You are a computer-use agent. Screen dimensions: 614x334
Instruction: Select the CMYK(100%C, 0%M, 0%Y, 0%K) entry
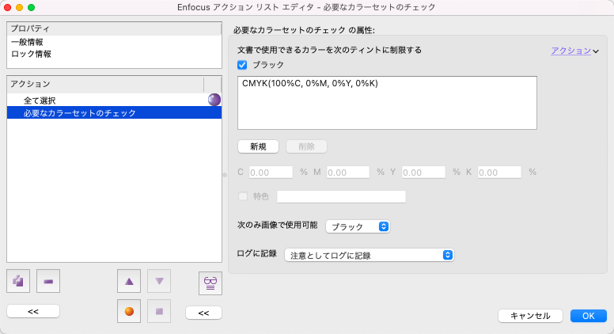pos(311,83)
